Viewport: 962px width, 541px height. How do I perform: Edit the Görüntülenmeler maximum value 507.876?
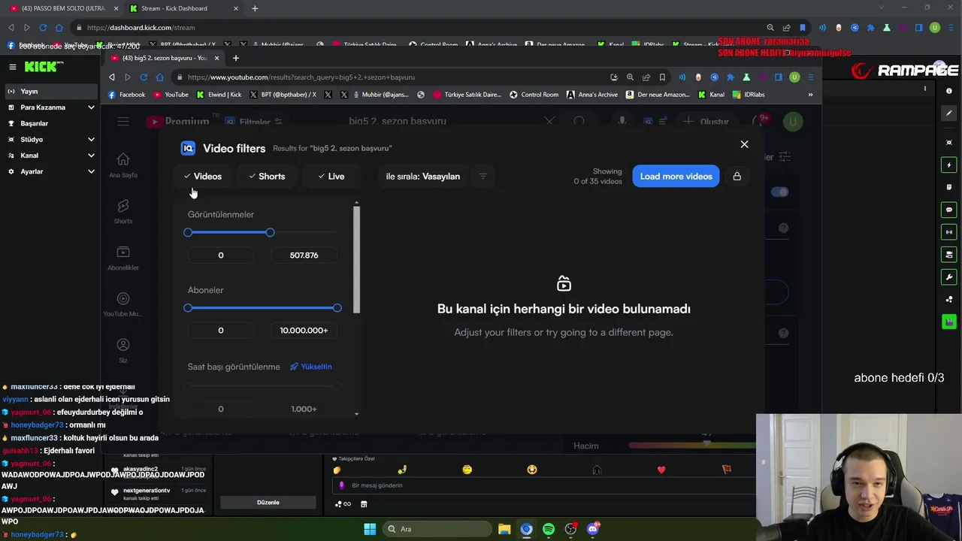click(x=304, y=255)
